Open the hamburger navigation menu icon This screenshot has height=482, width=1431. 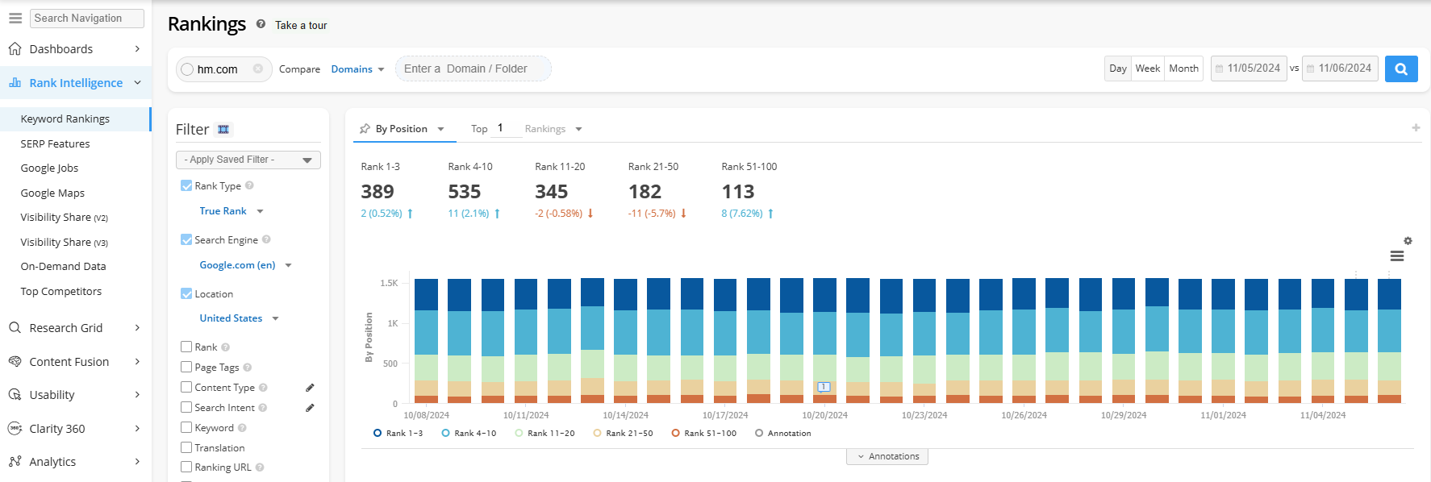click(15, 18)
